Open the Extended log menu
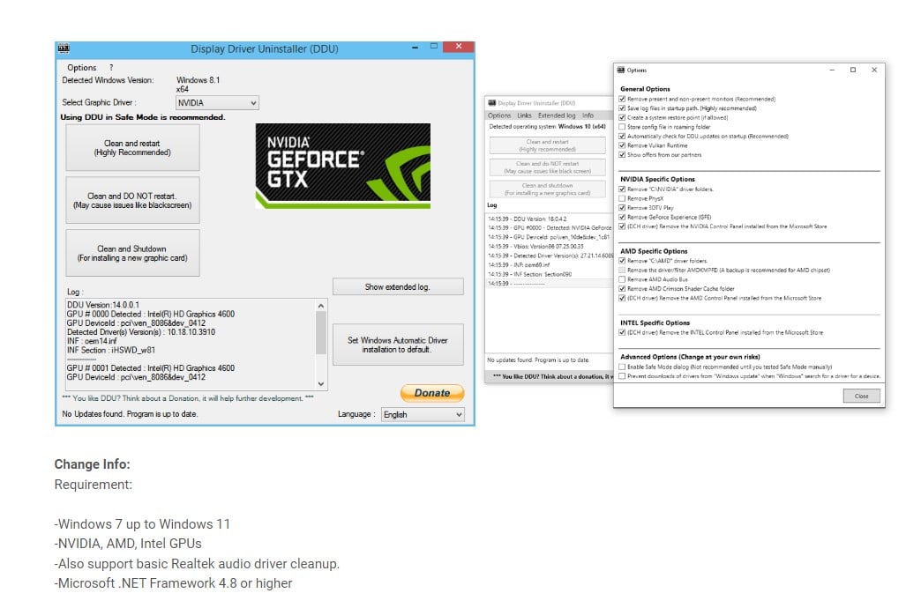This screenshot has width=921, height=608. (557, 115)
